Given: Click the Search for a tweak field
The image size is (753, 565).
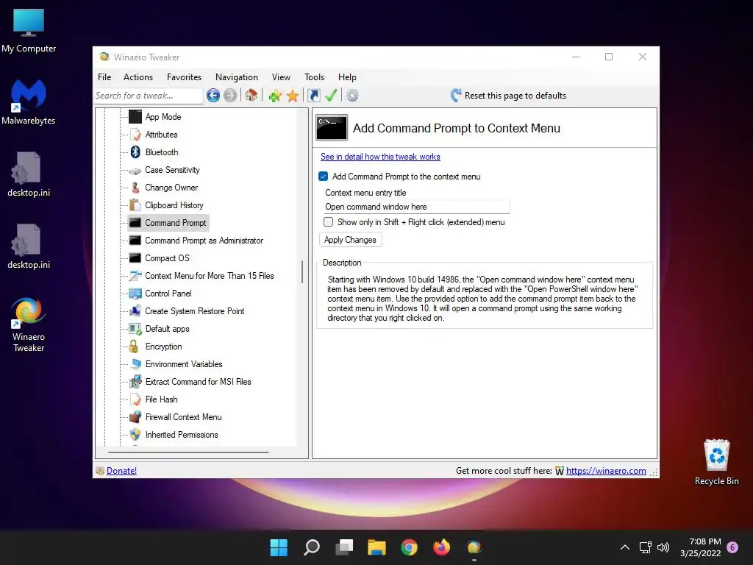Looking at the screenshot, I should tap(149, 96).
